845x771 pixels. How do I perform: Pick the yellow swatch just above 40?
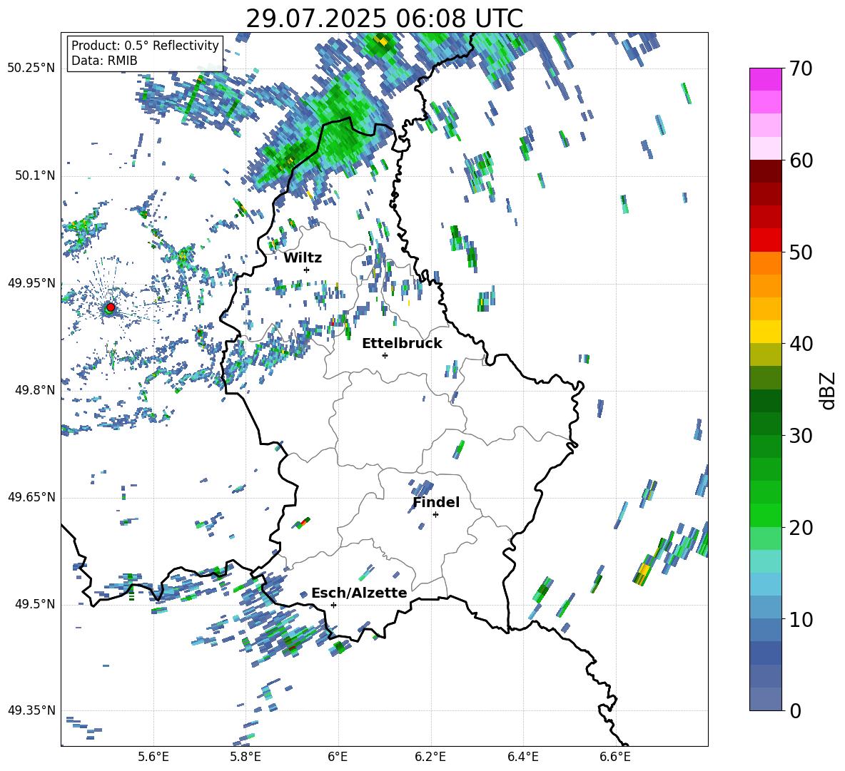[765, 332]
